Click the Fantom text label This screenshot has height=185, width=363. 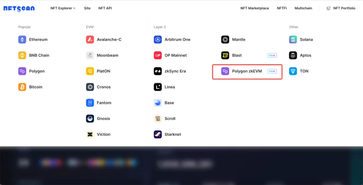tap(104, 103)
